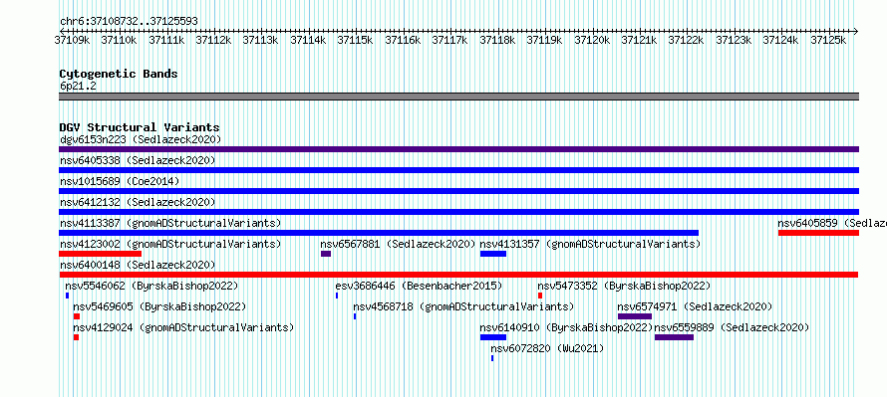
Task: Open esv3686446 (Besenbacher2015) label
Action: point(419,286)
